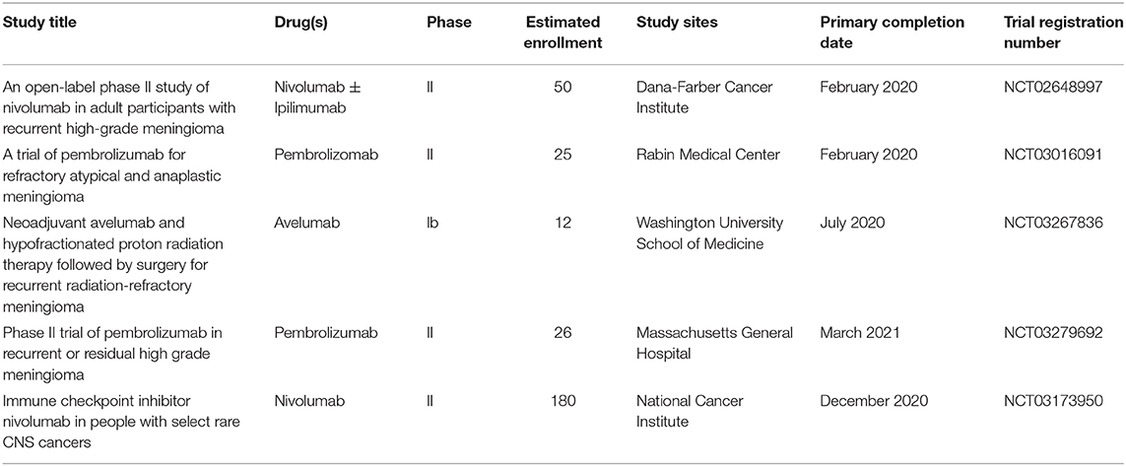This screenshot has height=466, width=1126.
Task: Click the enrollment value 180
Action: [563, 400]
